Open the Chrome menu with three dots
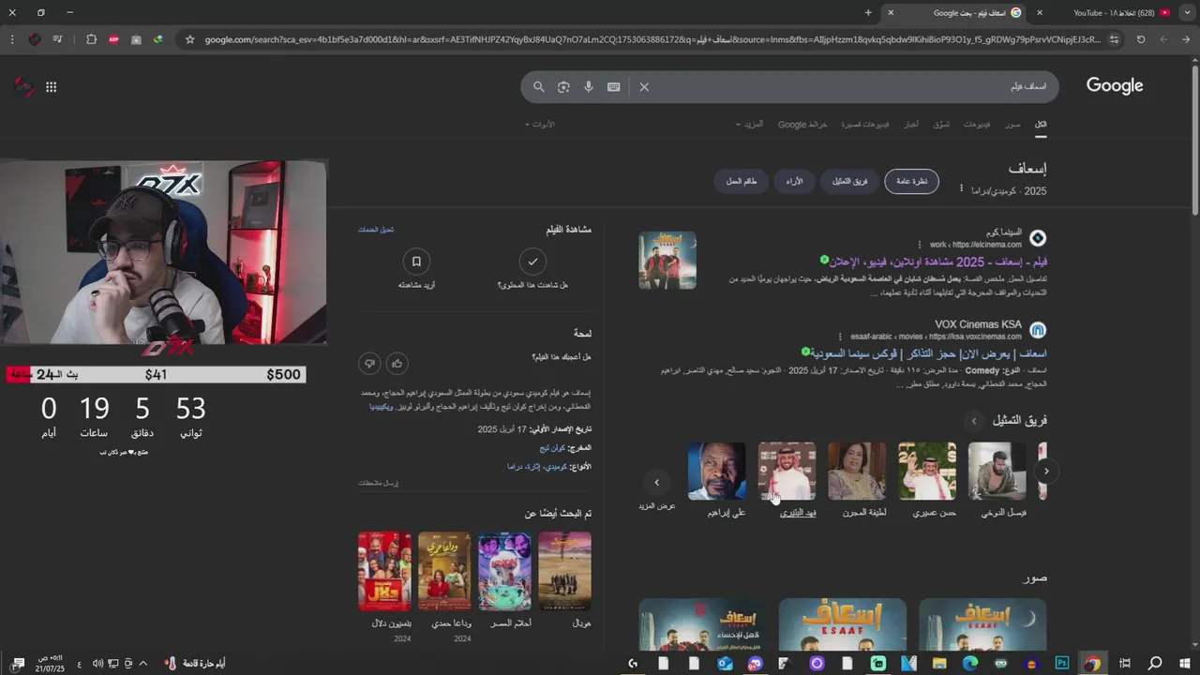This screenshot has width=1200, height=675. click(12, 39)
